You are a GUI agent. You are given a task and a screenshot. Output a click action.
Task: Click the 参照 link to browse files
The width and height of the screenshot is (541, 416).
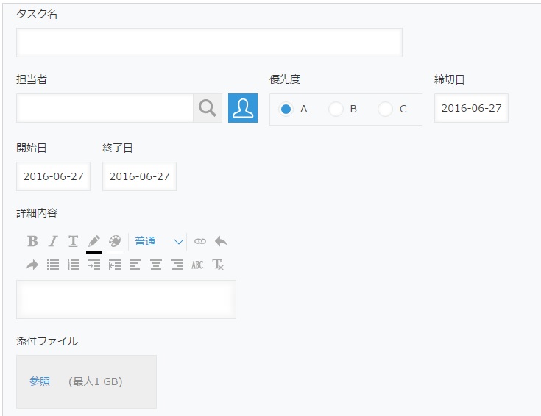click(40, 381)
